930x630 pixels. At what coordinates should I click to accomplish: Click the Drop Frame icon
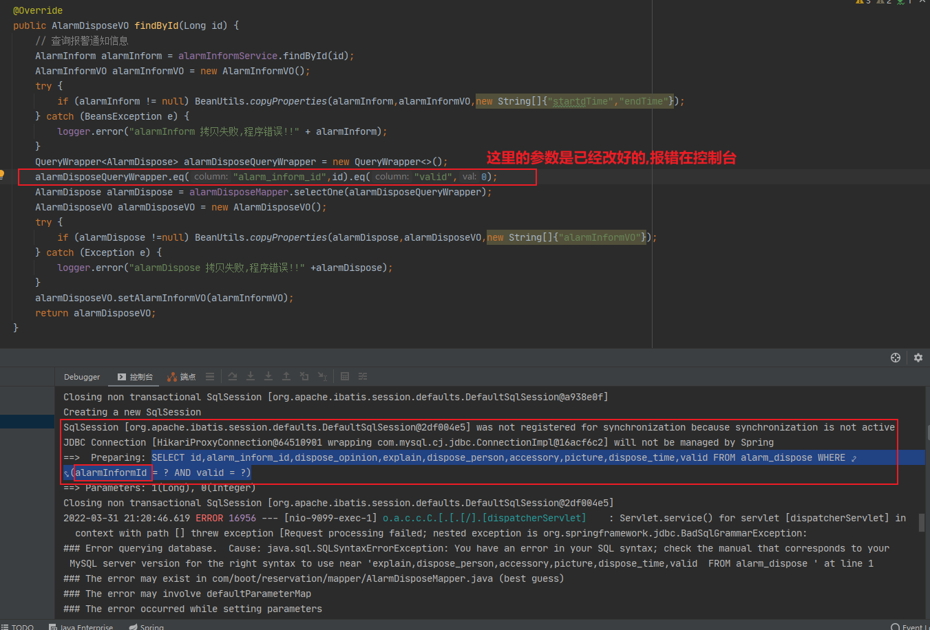coord(304,376)
